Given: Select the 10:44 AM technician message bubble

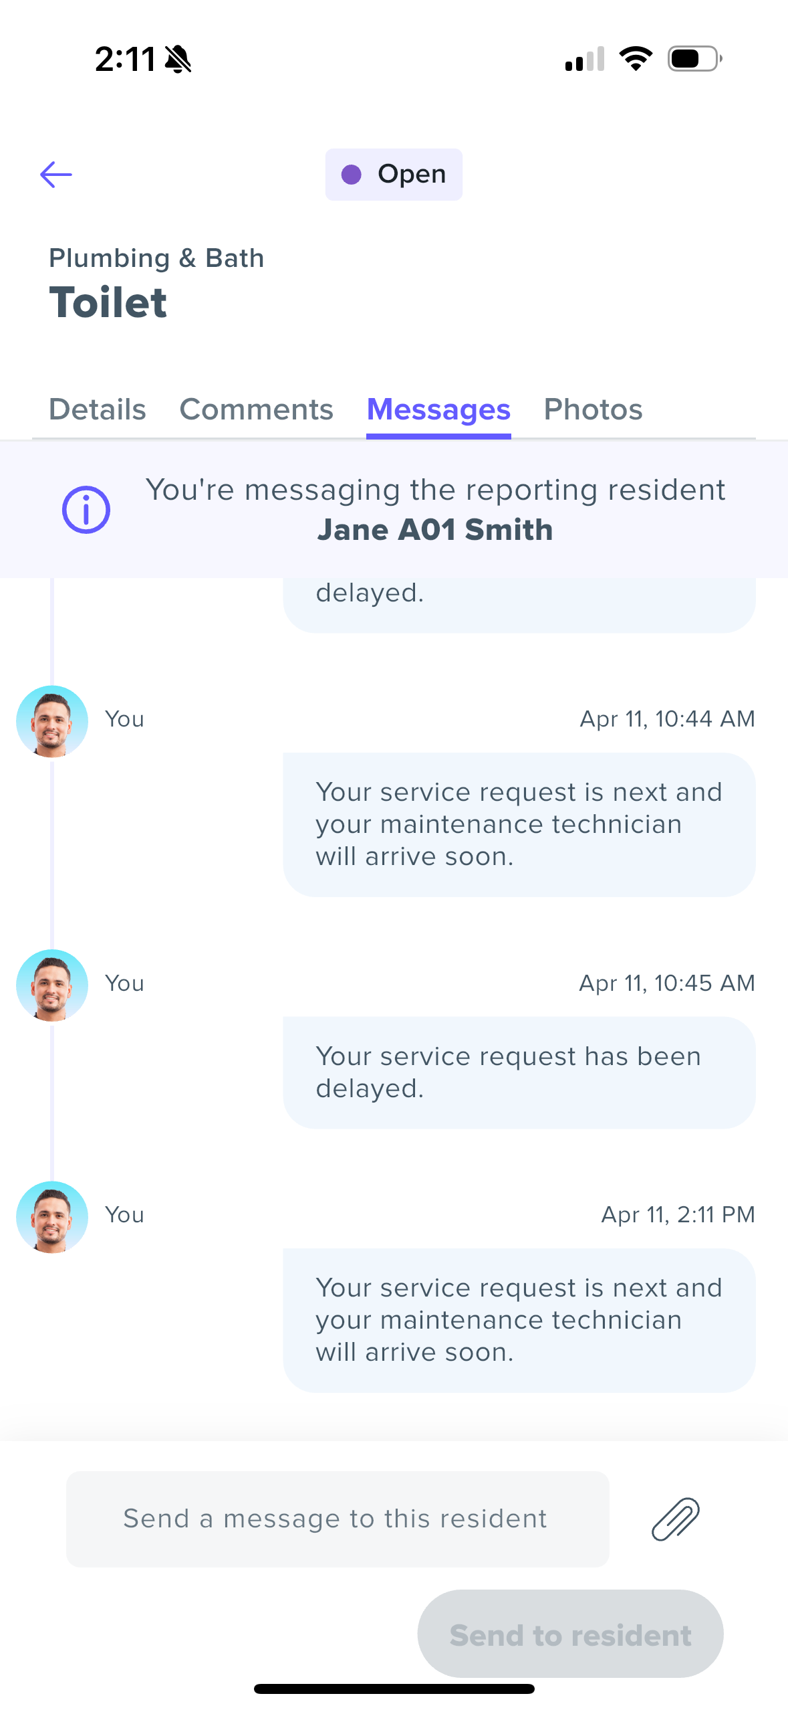Looking at the screenshot, I should [519, 824].
